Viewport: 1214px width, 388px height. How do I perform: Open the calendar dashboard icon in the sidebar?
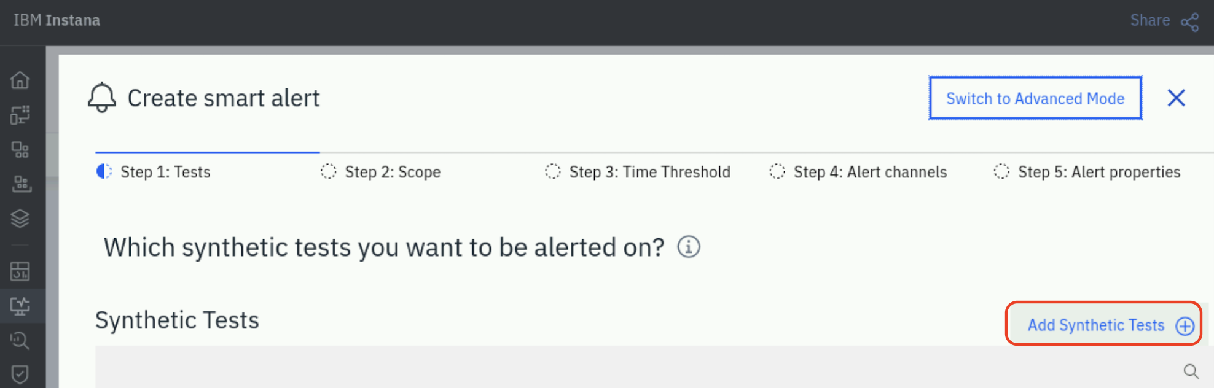point(20,271)
